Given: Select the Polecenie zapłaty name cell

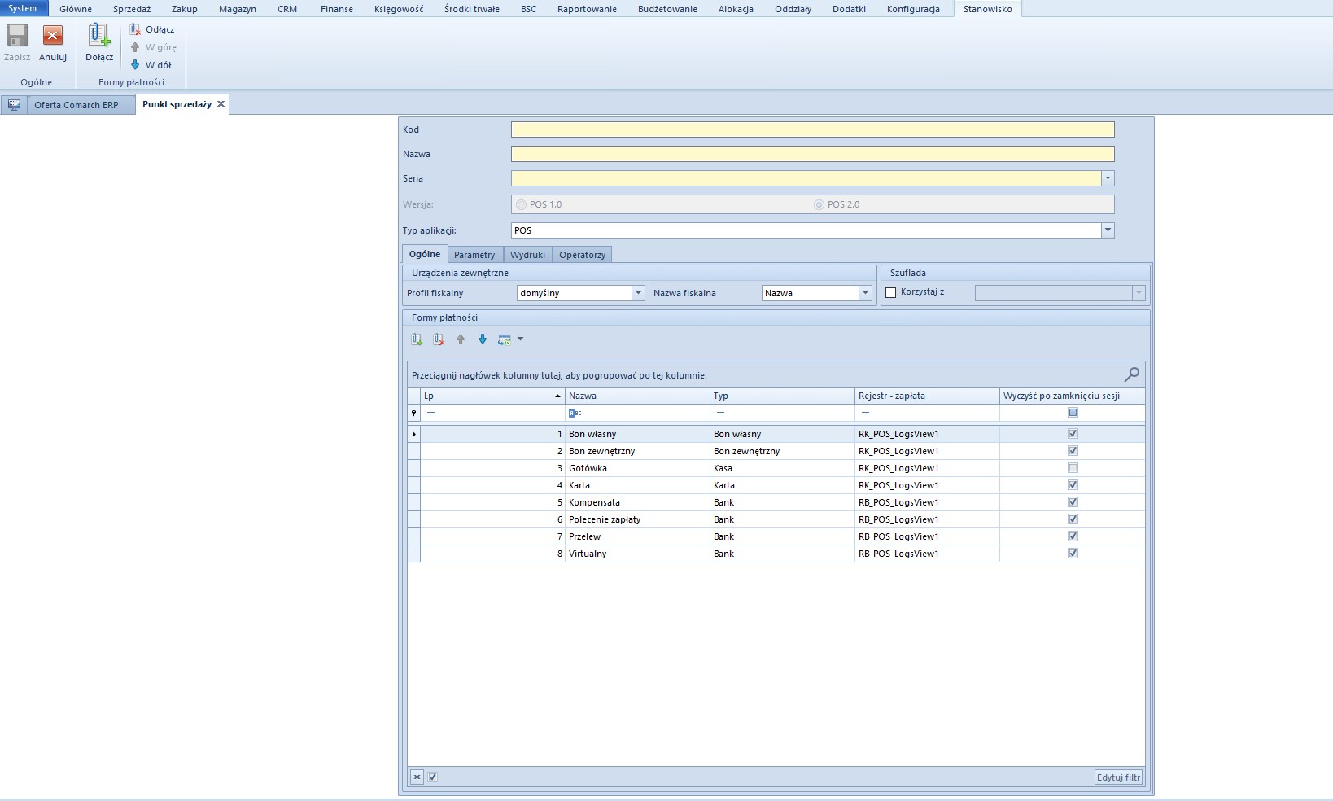Looking at the screenshot, I should [x=637, y=519].
